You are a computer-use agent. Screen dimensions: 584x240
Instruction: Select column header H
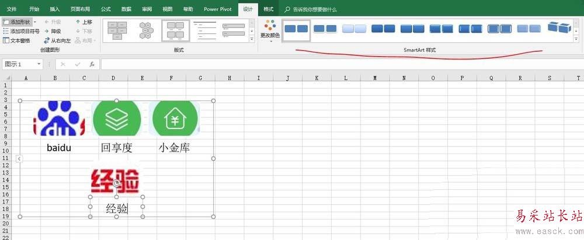click(230, 78)
